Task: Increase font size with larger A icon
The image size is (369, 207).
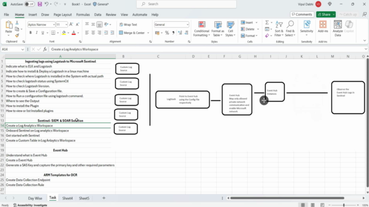Action: pos(71,24)
